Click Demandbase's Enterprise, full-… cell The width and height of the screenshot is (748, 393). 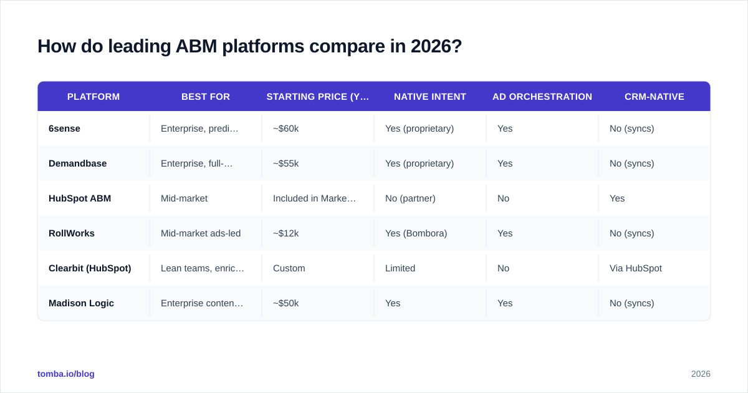206,163
